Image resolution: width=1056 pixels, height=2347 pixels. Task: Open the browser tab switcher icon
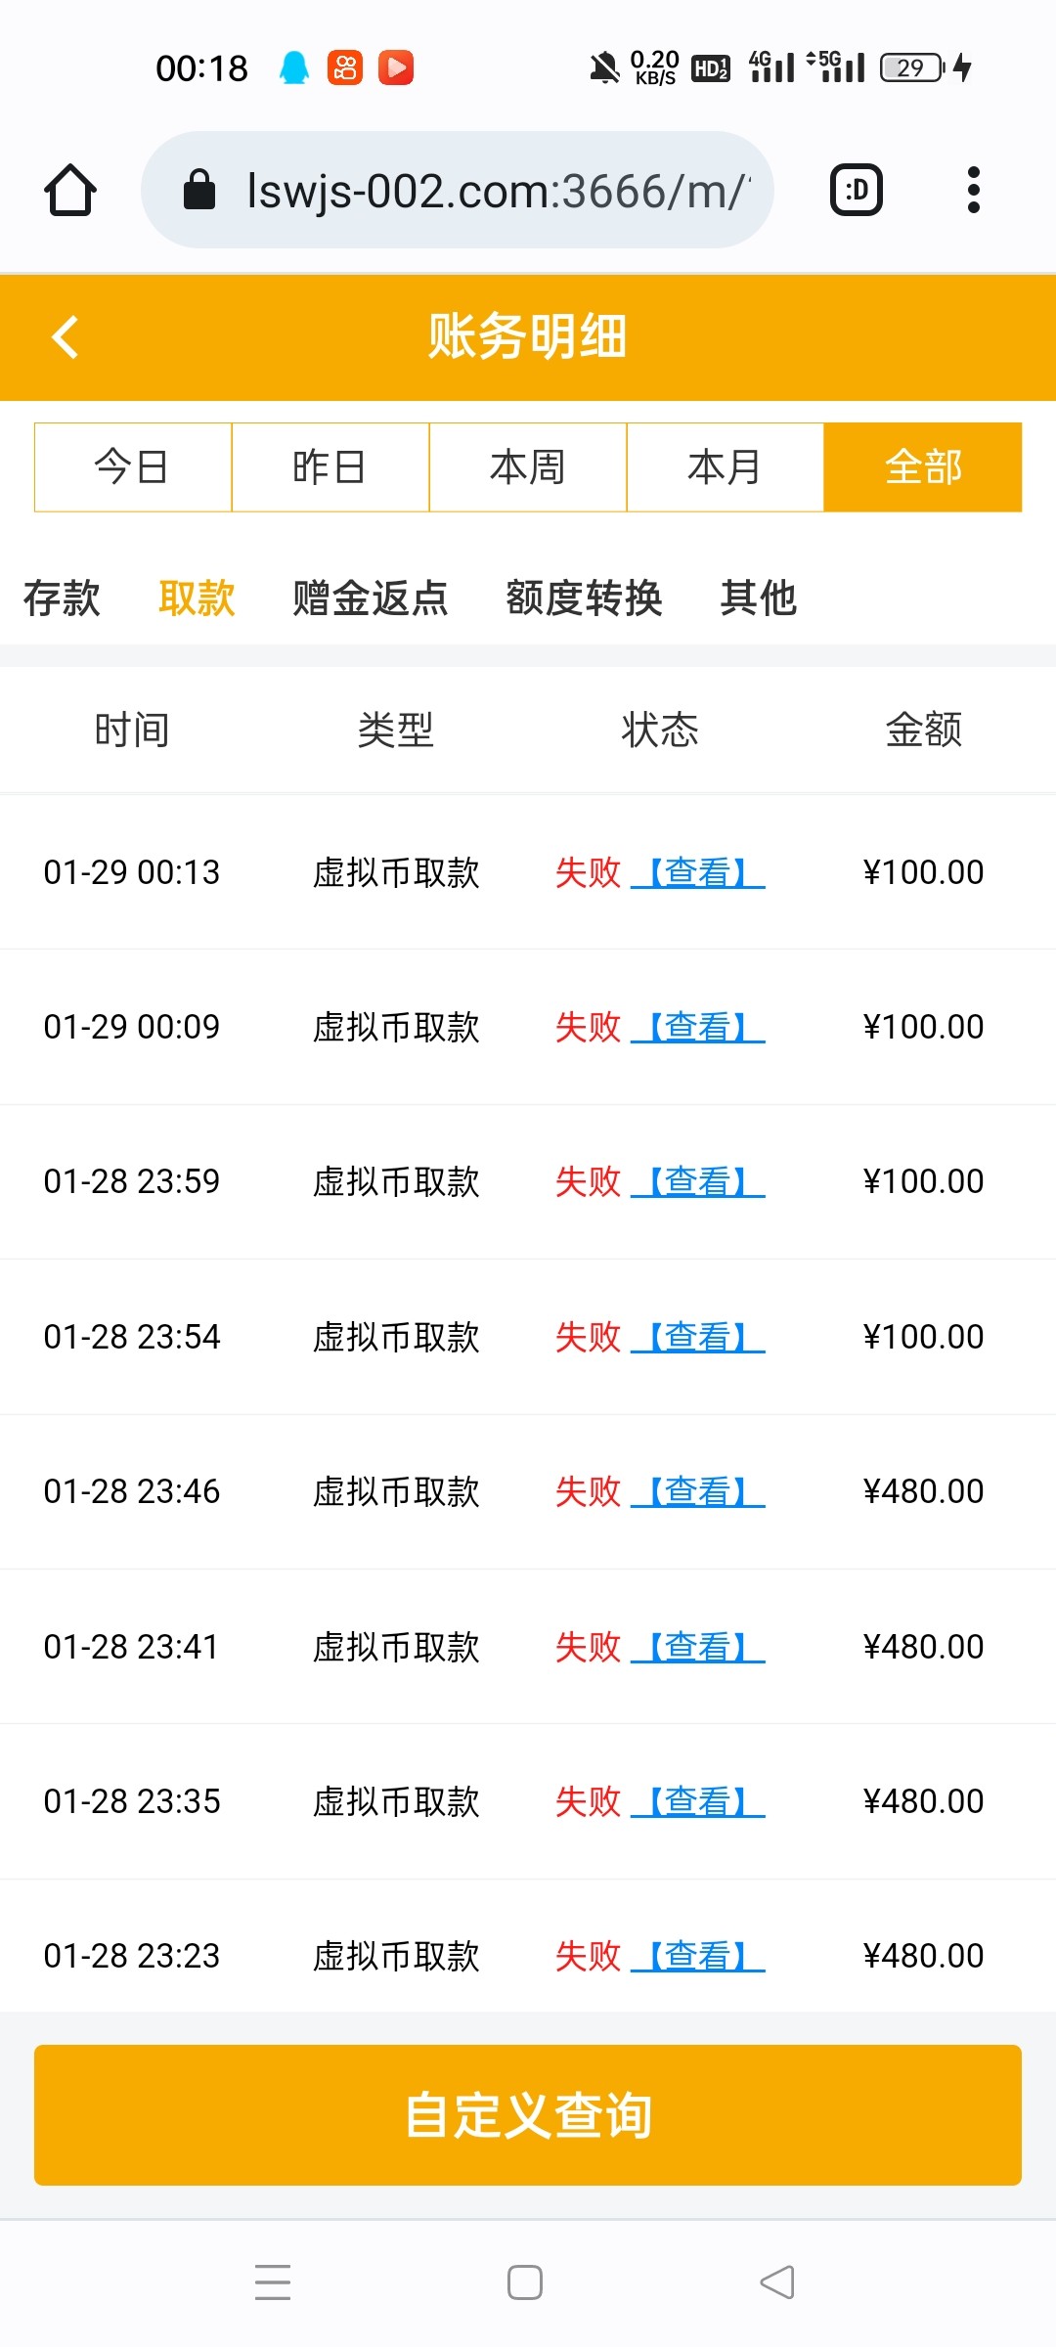tap(857, 190)
